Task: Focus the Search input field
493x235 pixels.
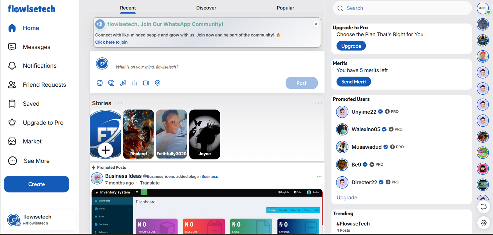Action: pyautogui.click(x=402, y=8)
